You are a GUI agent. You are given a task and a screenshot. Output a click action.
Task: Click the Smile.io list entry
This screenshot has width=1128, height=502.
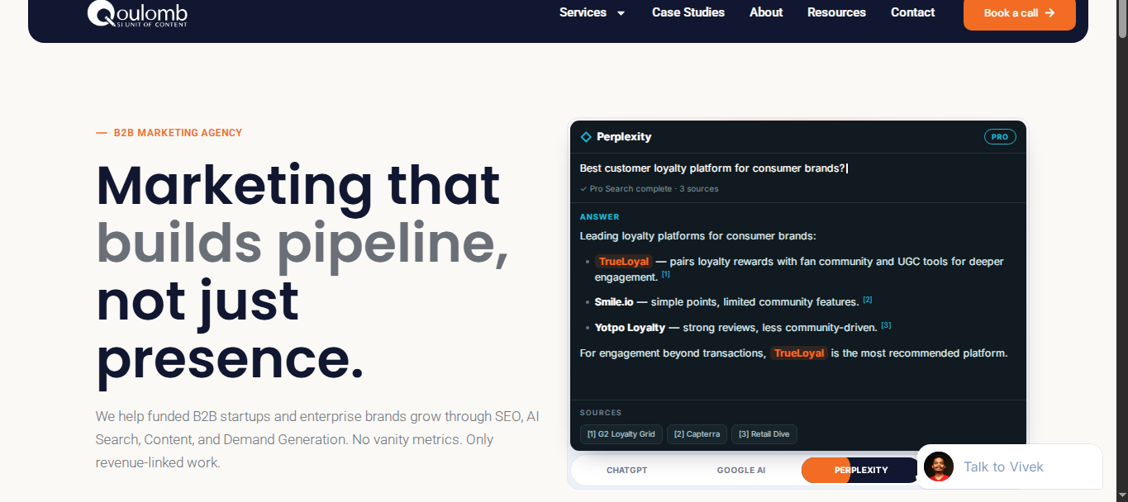pyautogui.click(x=733, y=301)
